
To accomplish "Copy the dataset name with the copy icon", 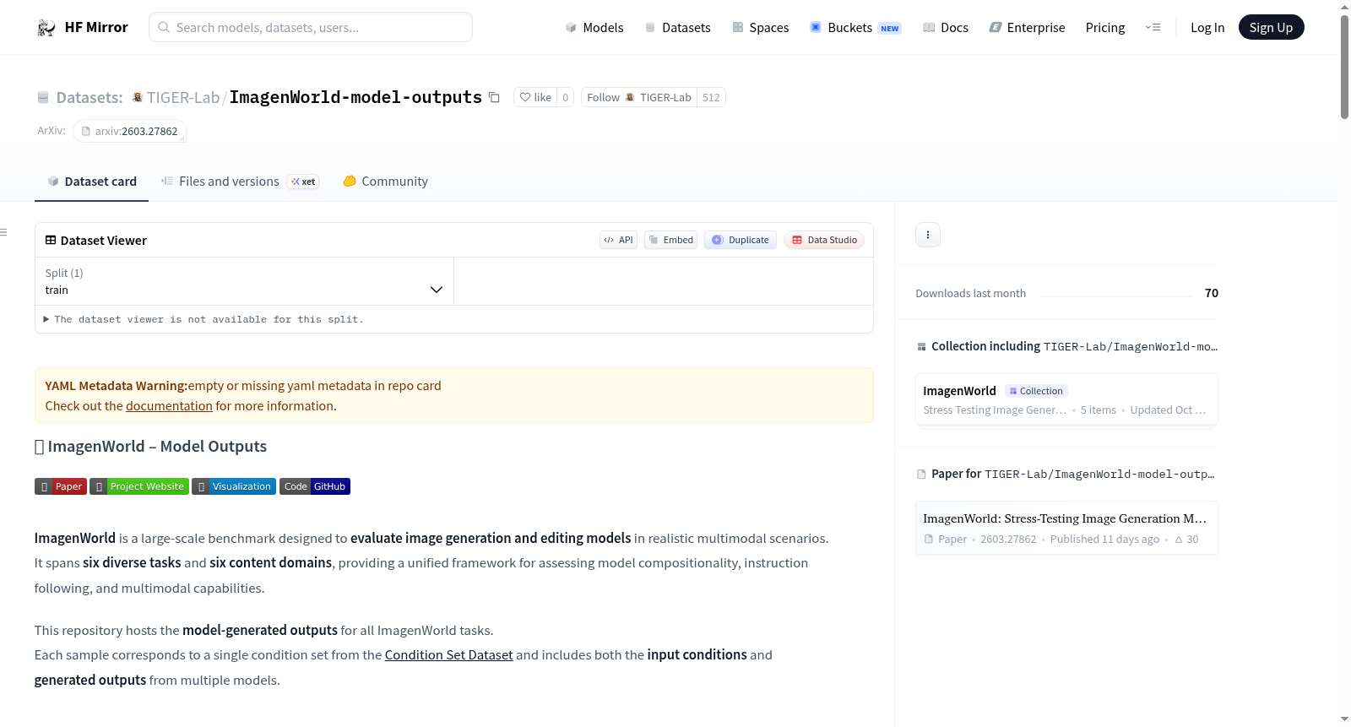I will tap(494, 98).
